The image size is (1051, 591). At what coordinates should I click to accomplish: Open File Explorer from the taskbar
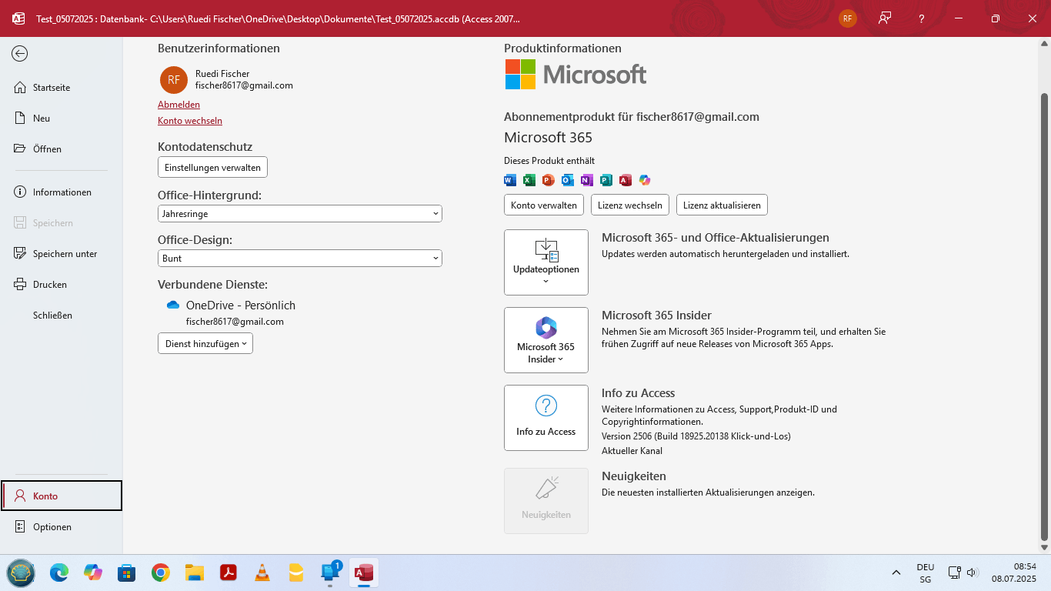195,573
